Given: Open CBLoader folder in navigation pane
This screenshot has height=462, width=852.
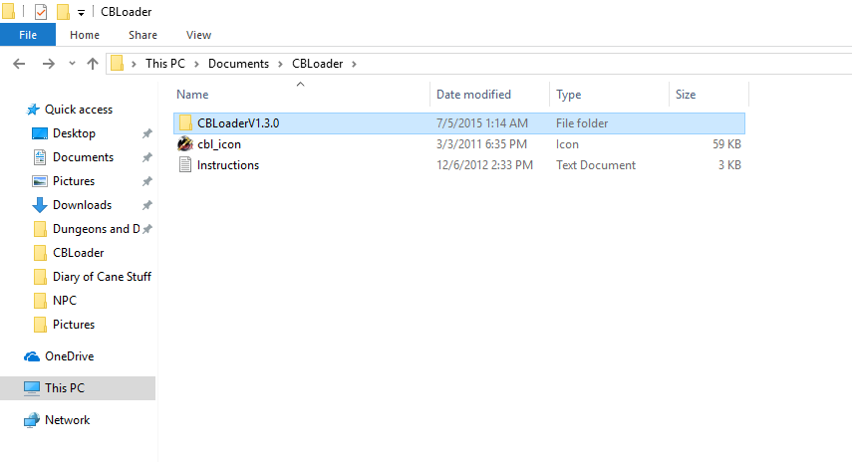Looking at the screenshot, I should [x=79, y=253].
